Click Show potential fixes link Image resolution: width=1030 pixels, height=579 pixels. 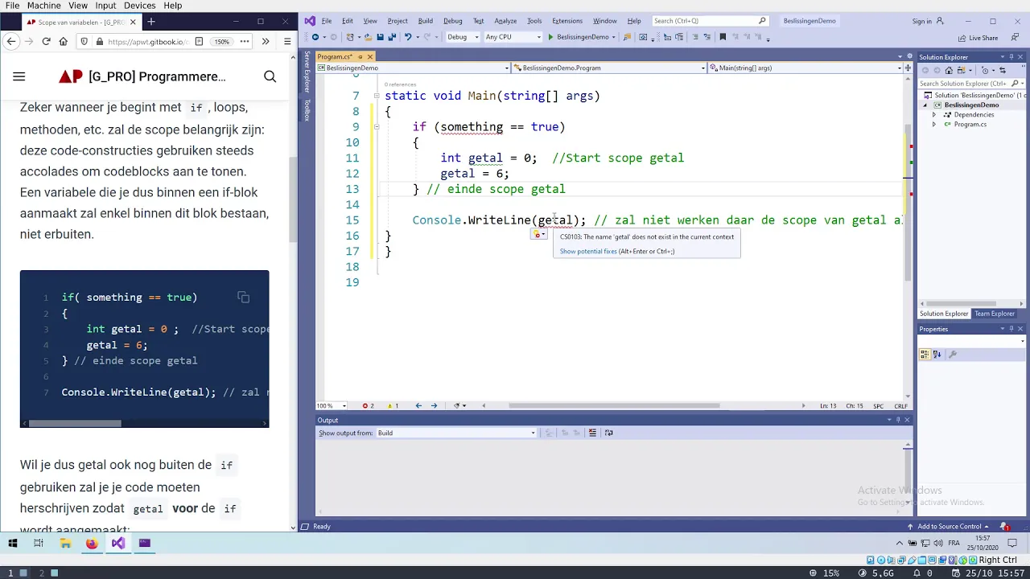pyautogui.click(x=588, y=251)
